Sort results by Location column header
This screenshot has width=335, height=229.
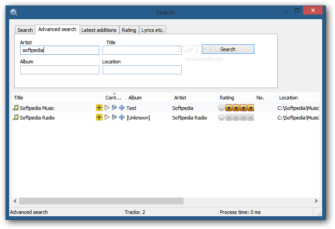pyautogui.click(x=298, y=98)
